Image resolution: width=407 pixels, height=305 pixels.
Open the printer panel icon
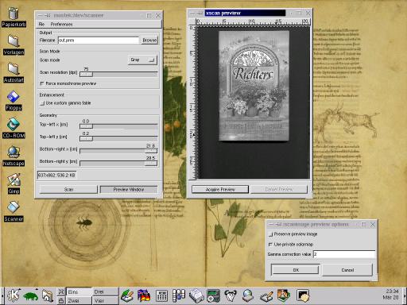pos(196,295)
